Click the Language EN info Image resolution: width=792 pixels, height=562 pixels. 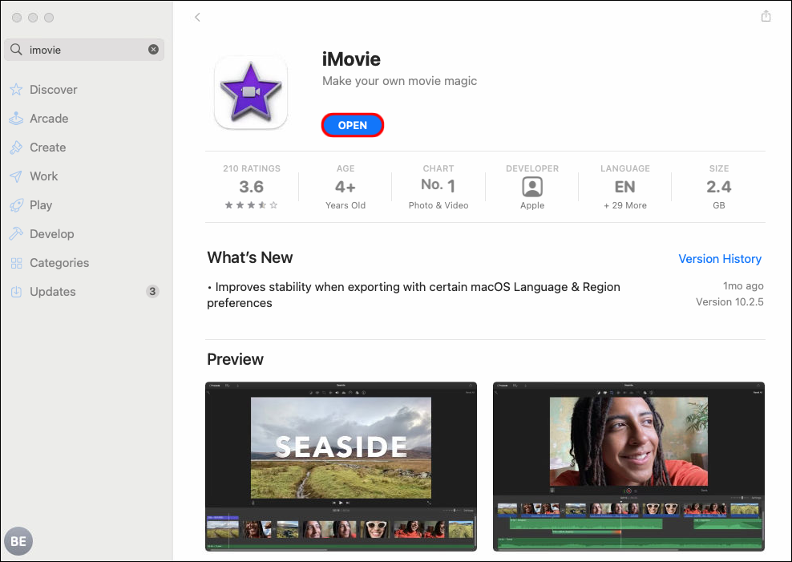pyautogui.click(x=624, y=187)
